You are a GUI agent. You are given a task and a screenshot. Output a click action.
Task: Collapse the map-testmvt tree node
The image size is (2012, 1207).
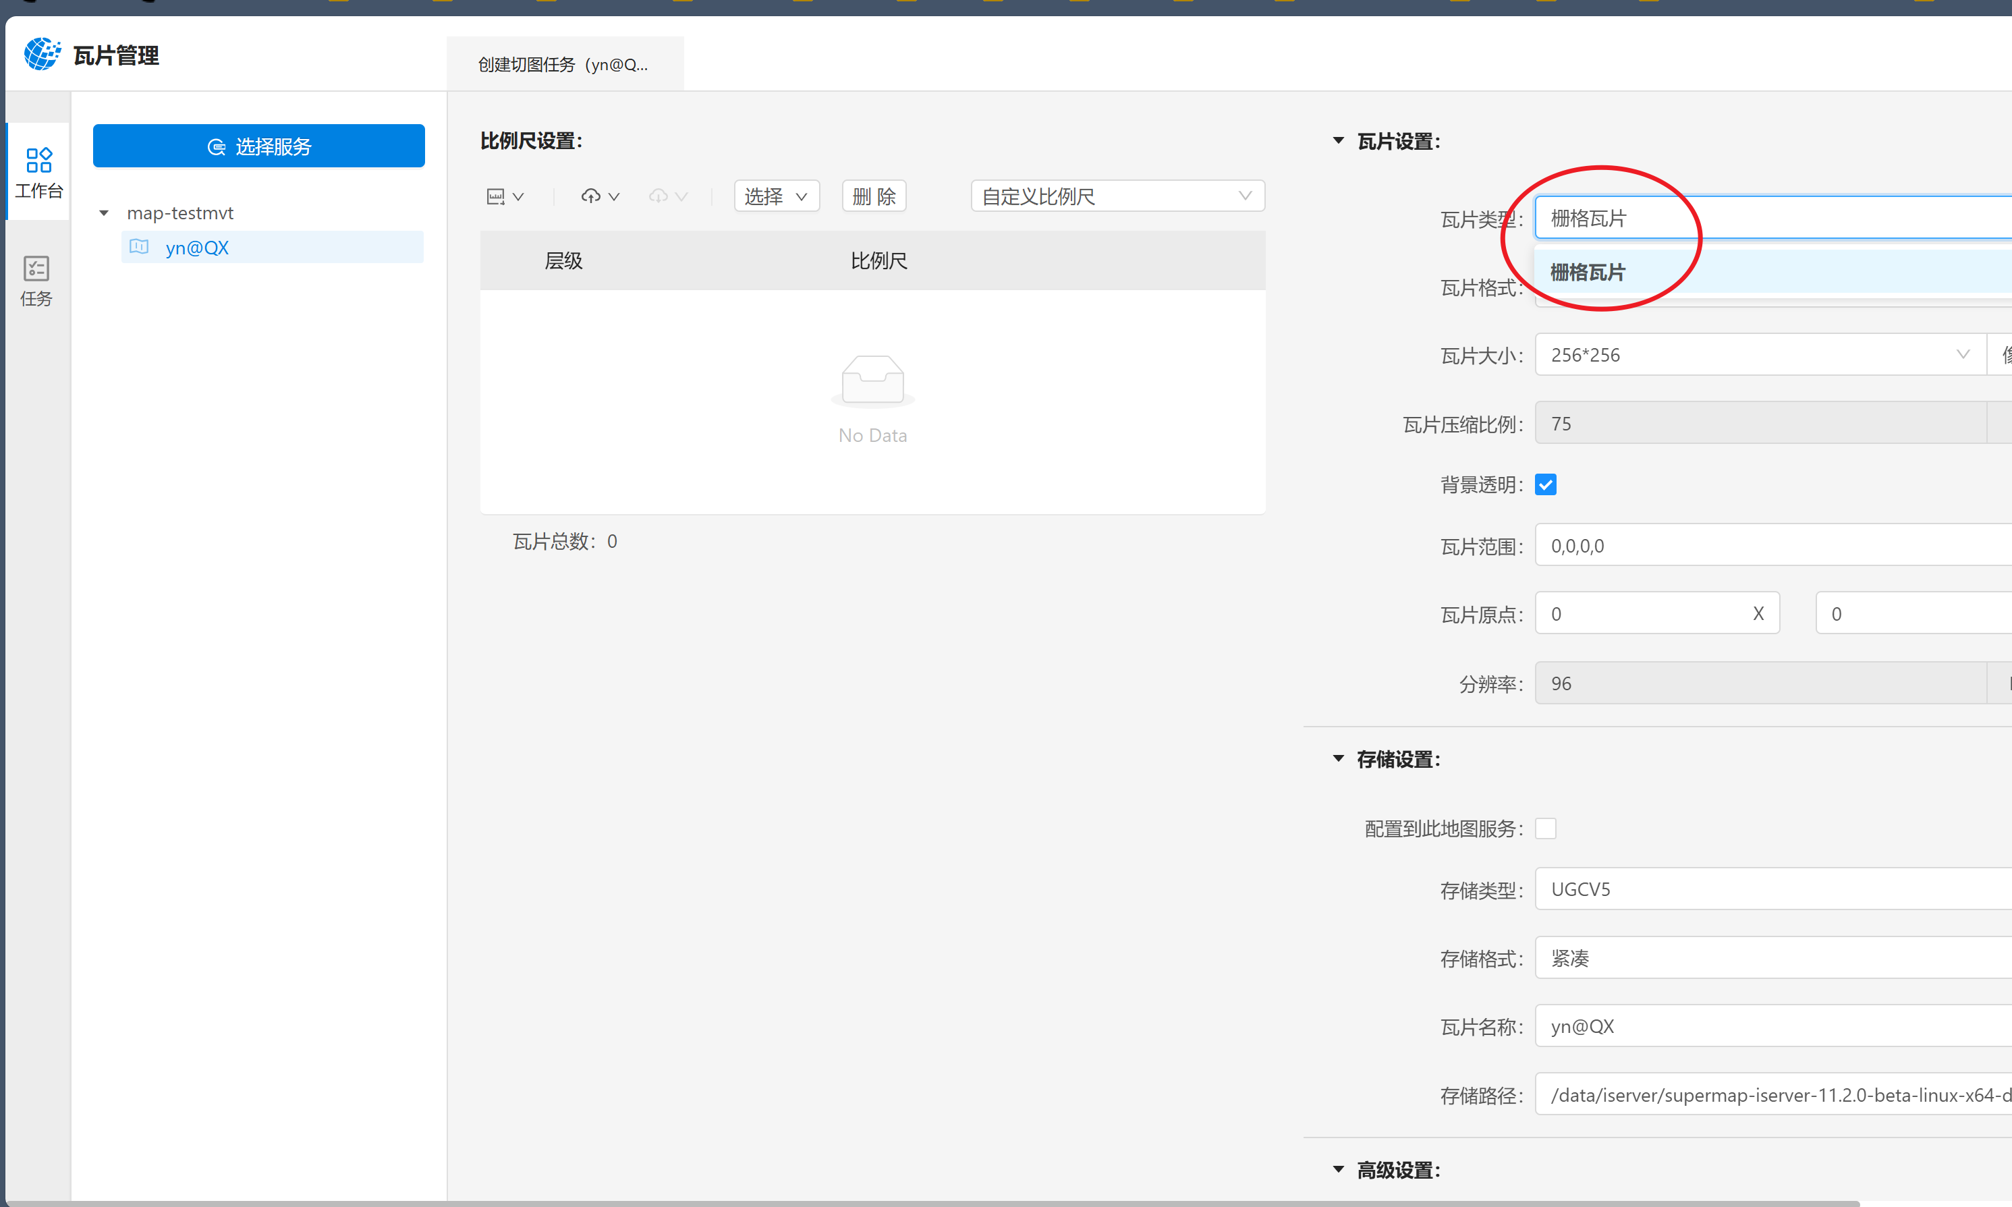[104, 213]
